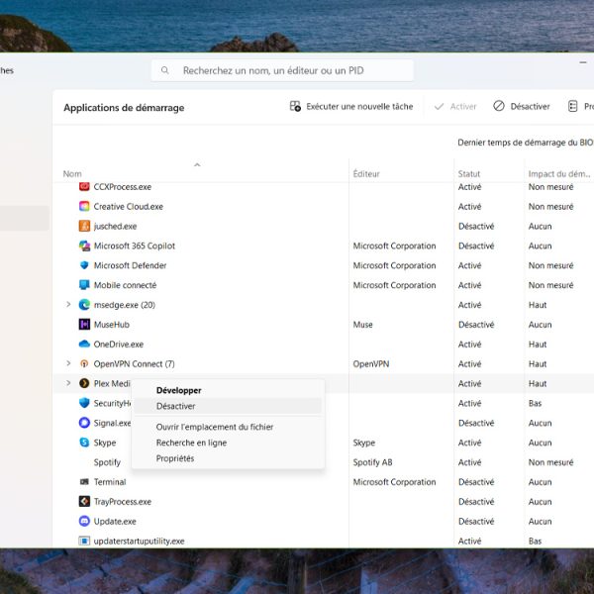The width and height of the screenshot is (594, 594).
Task: Click the OpenVPN Connect icon
Action: click(84, 363)
